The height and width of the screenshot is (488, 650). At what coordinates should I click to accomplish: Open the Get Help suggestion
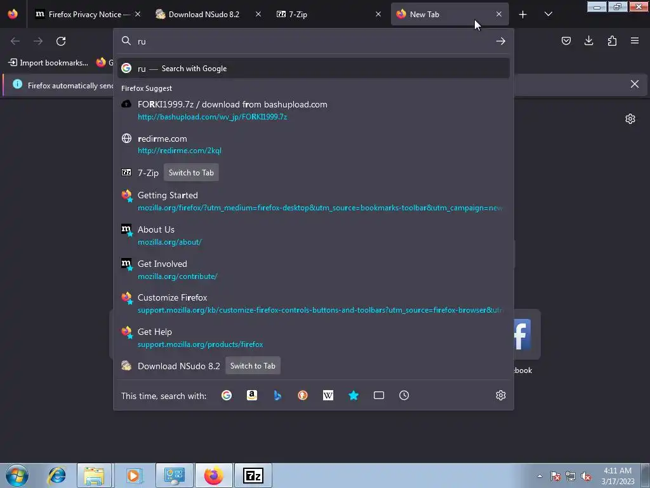(x=314, y=338)
